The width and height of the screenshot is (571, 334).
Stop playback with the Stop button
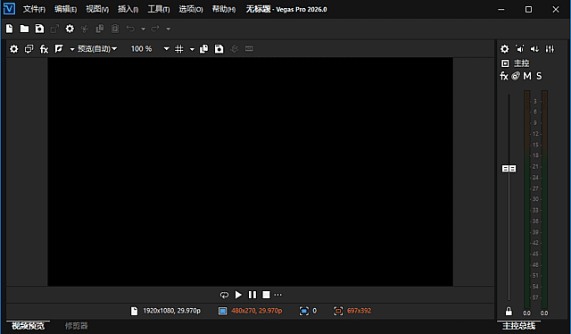266,295
